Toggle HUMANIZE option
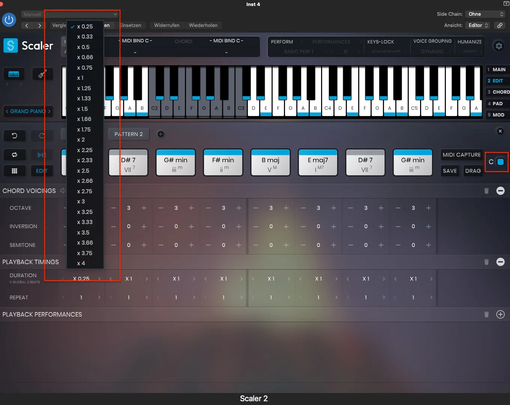This screenshot has width=510, height=405. tap(469, 42)
